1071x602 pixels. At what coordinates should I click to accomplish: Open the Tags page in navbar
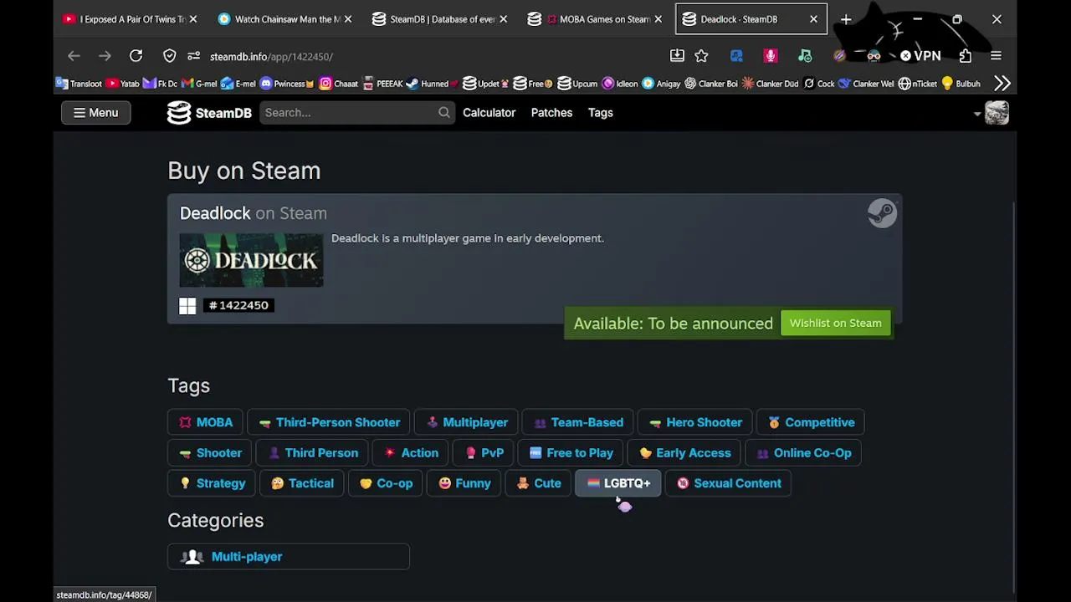(x=601, y=113)
